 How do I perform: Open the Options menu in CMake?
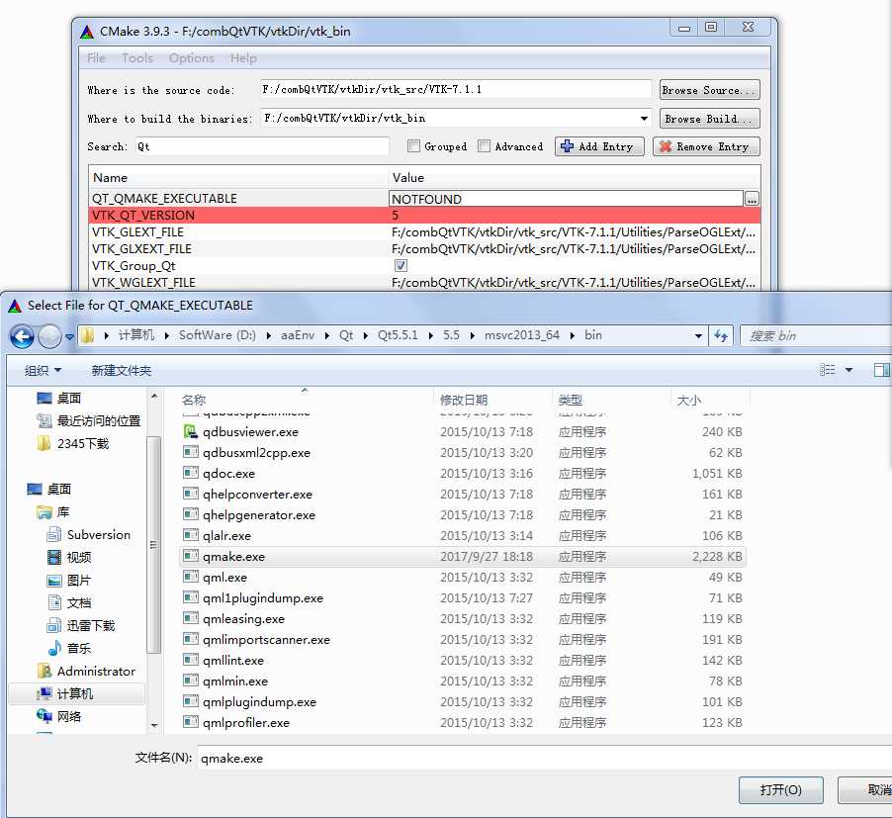click(x=191, y=58)
